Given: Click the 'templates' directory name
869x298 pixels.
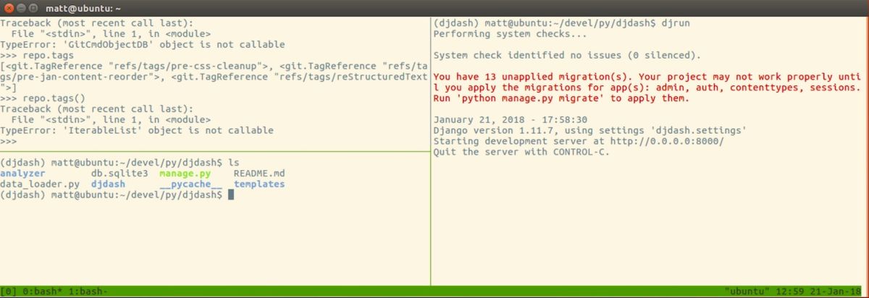Looking at the screenshot, I should [x=259, y=184].
